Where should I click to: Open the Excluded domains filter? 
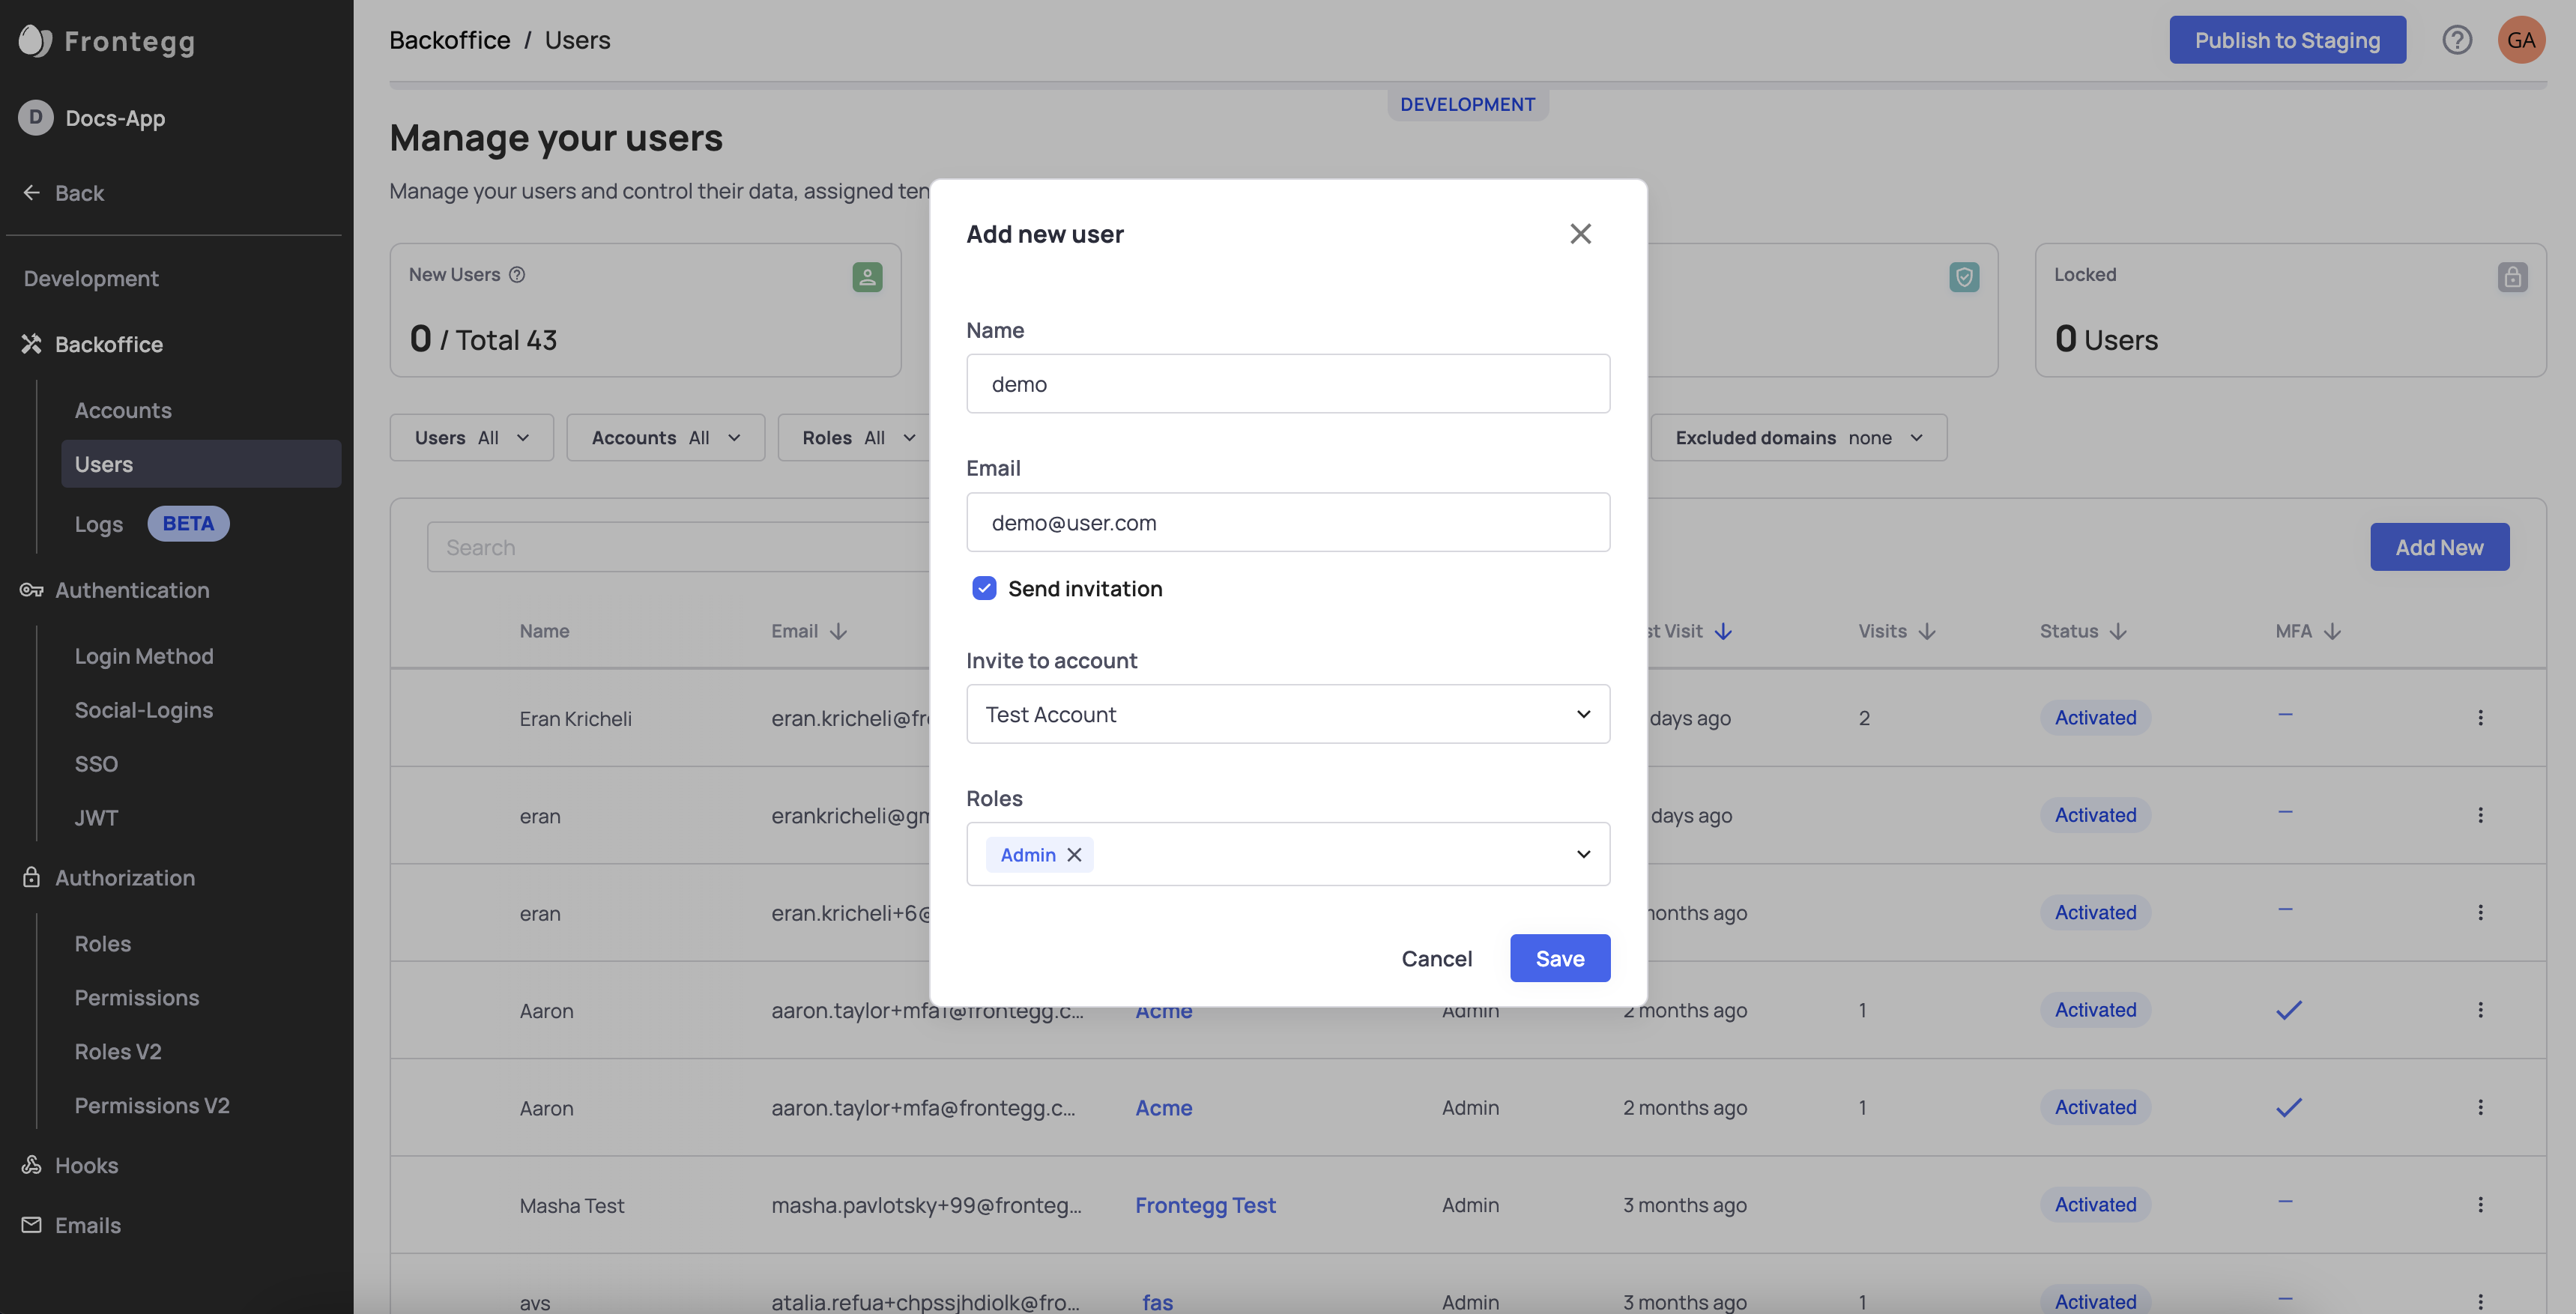1798,438
